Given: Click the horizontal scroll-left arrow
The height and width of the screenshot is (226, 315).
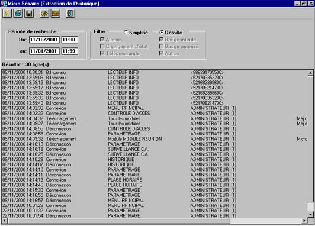Looking at the screenshot, I should (x=5, y=221).
